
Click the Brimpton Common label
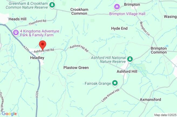click(x=159, y=50)
